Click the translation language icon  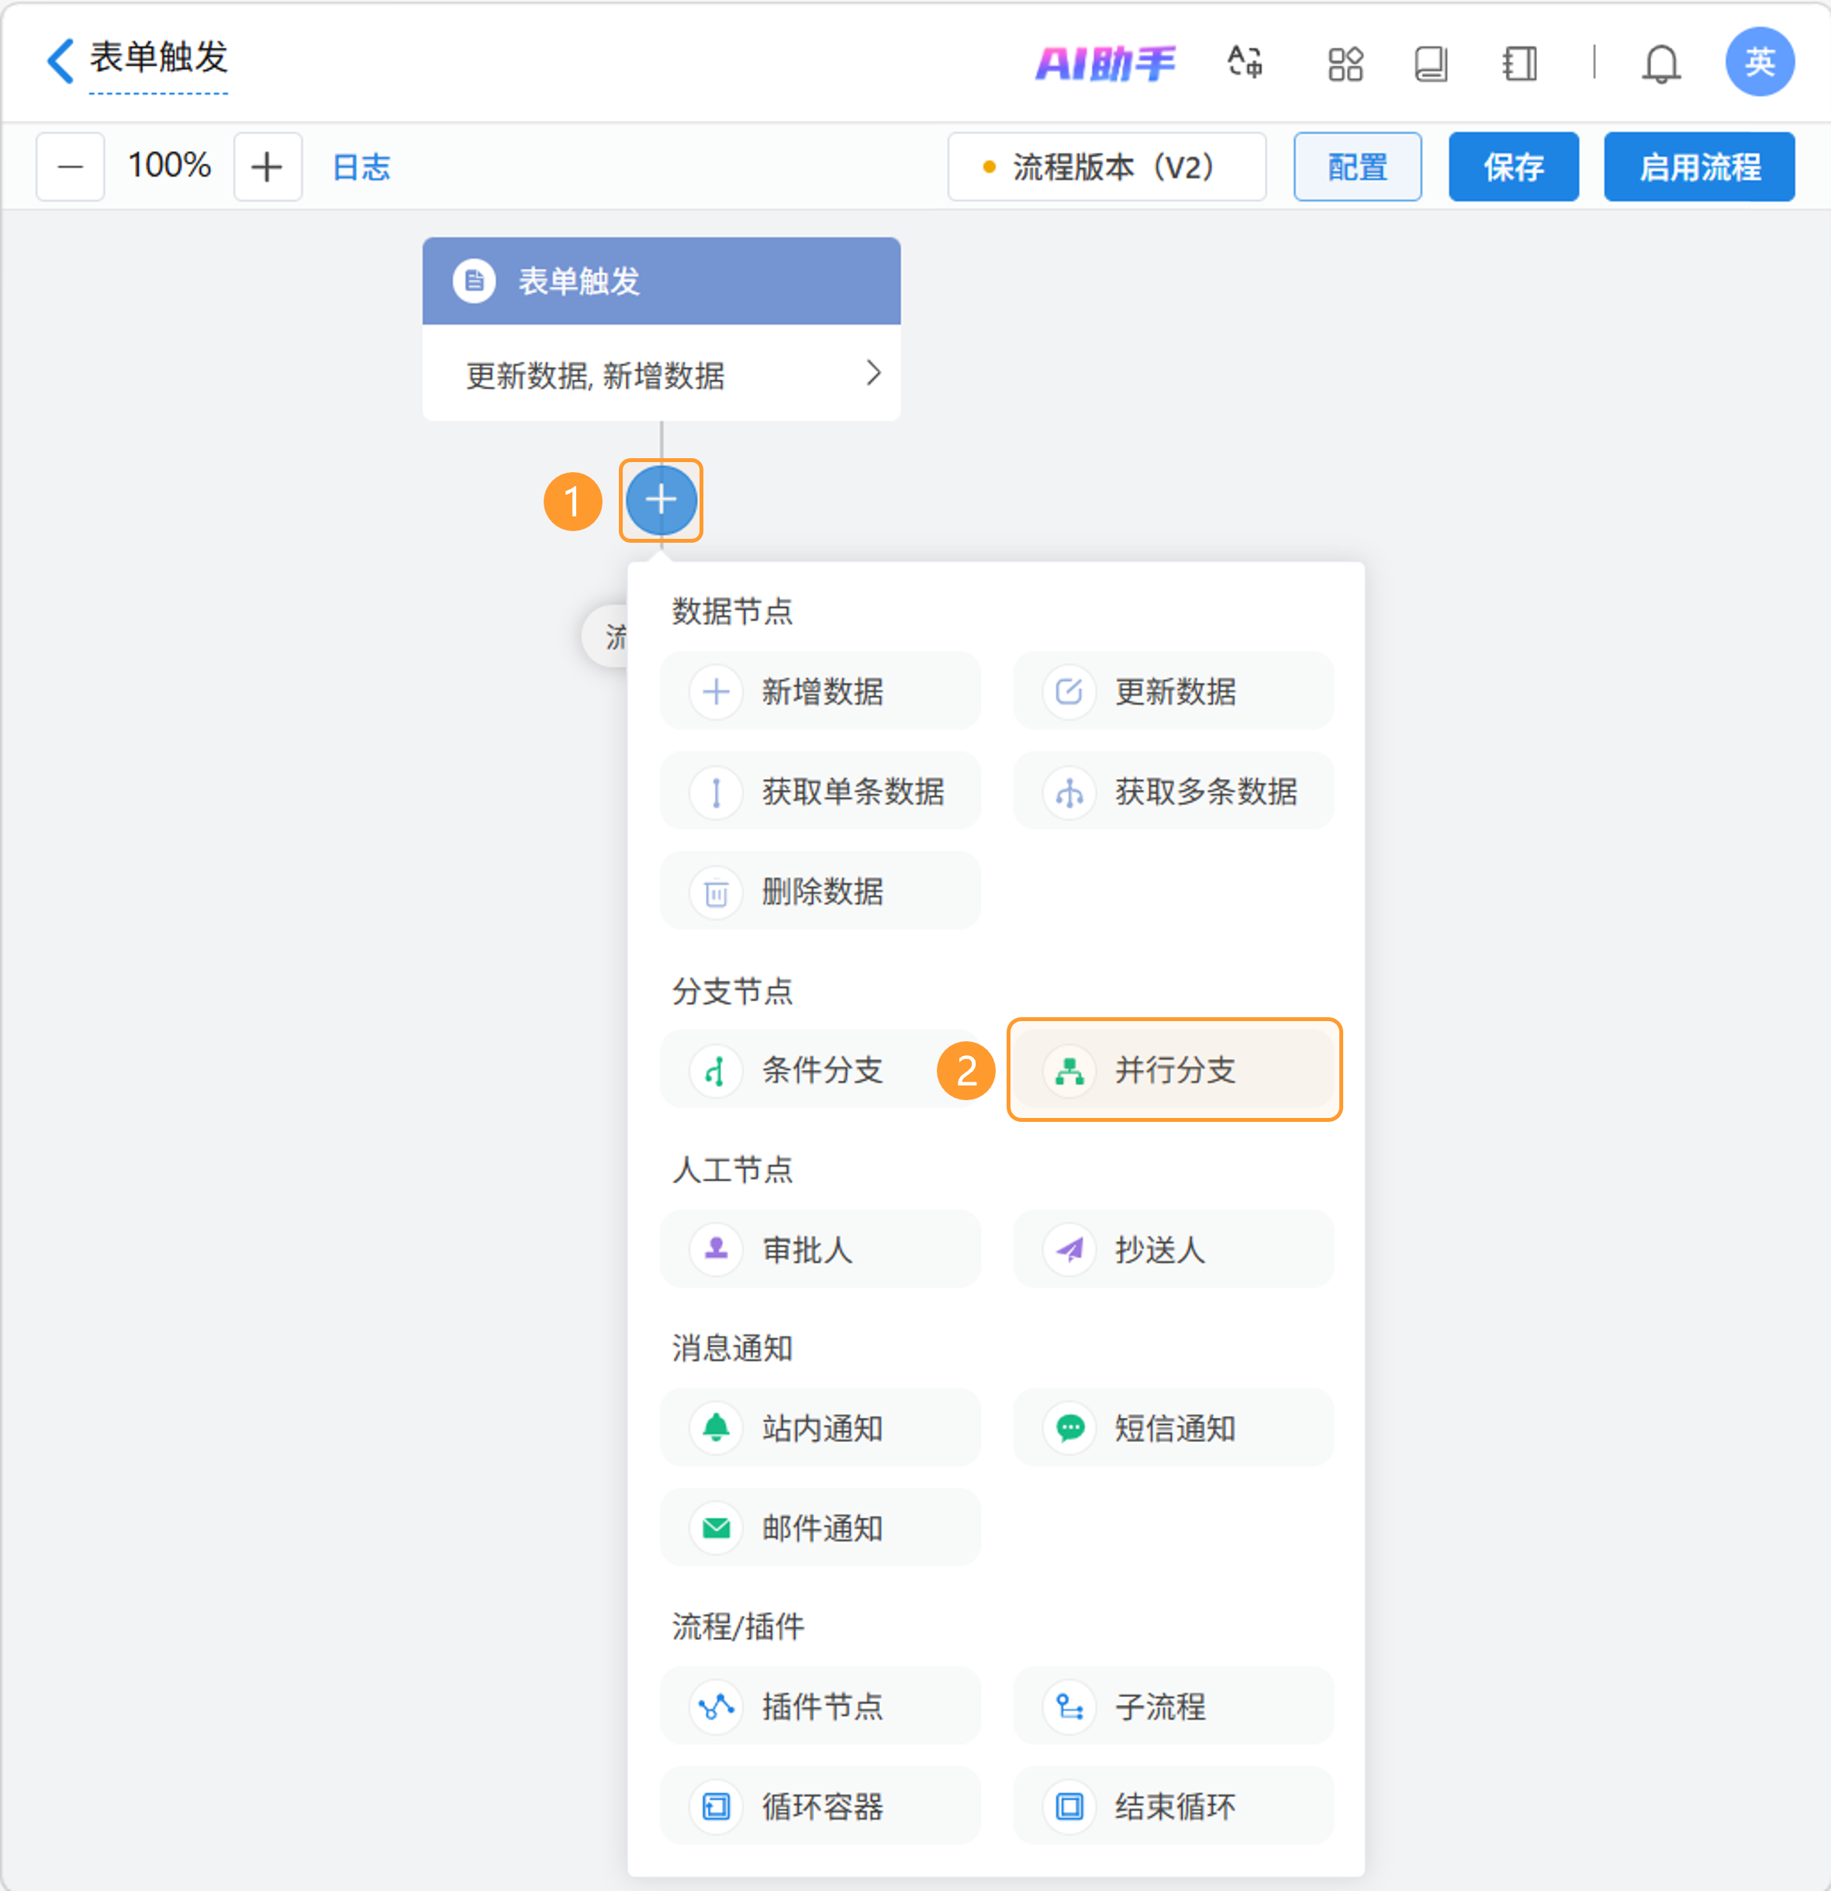tap(1244, 63)
